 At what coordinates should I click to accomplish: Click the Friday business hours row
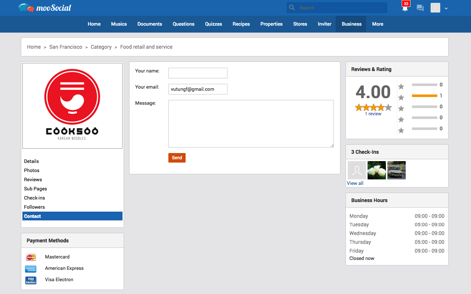click(x=397, y=251)
